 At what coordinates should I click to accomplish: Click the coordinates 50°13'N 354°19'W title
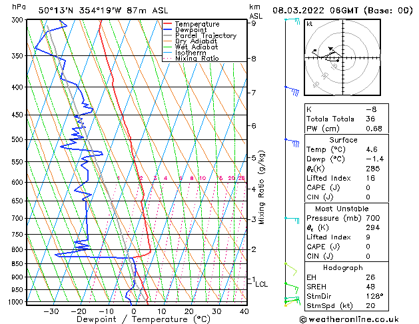coord(103,11)
